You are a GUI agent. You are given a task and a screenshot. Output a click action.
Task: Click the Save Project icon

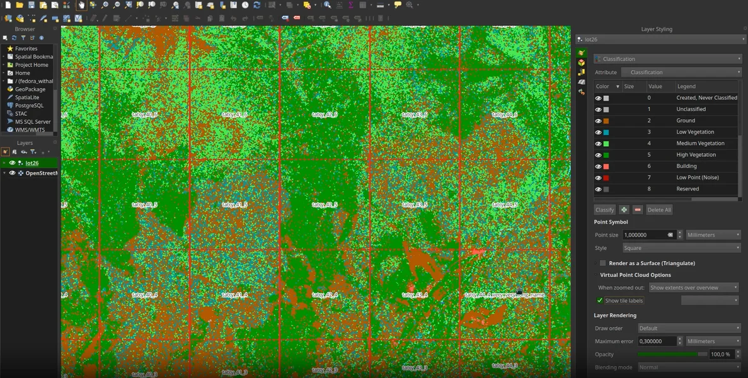tap(31, 5)
